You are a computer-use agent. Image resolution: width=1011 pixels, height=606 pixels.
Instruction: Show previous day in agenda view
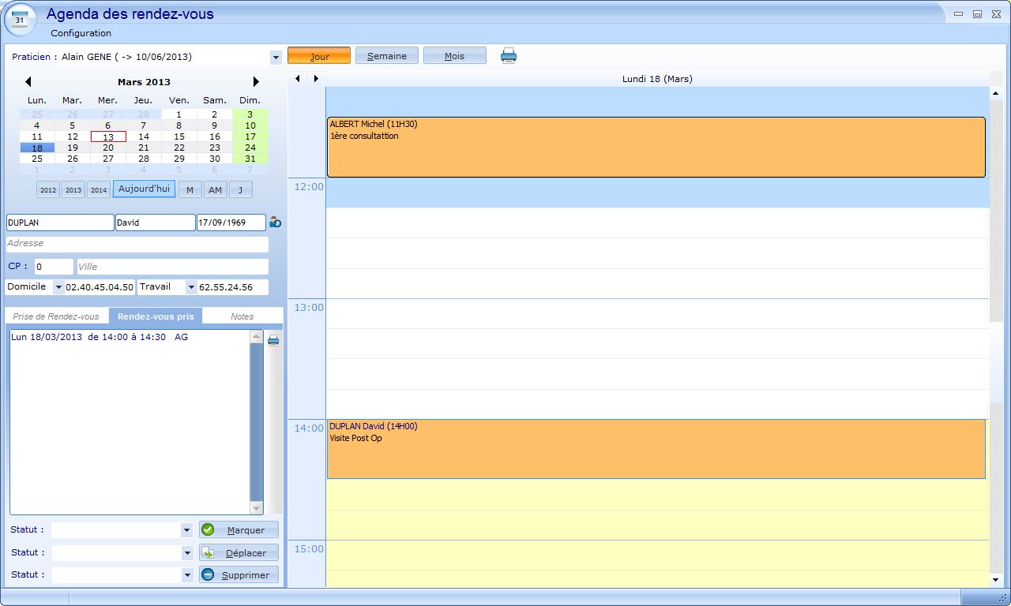(x=298, y=78)
